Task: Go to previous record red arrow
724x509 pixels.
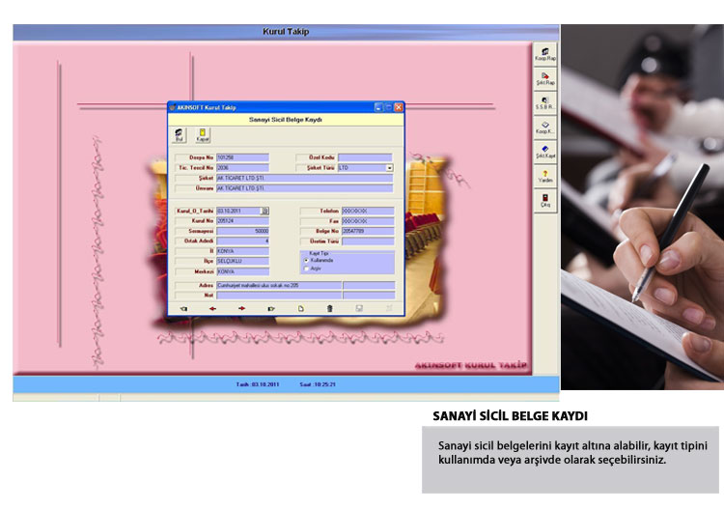Action: click(x=213, y=308)
